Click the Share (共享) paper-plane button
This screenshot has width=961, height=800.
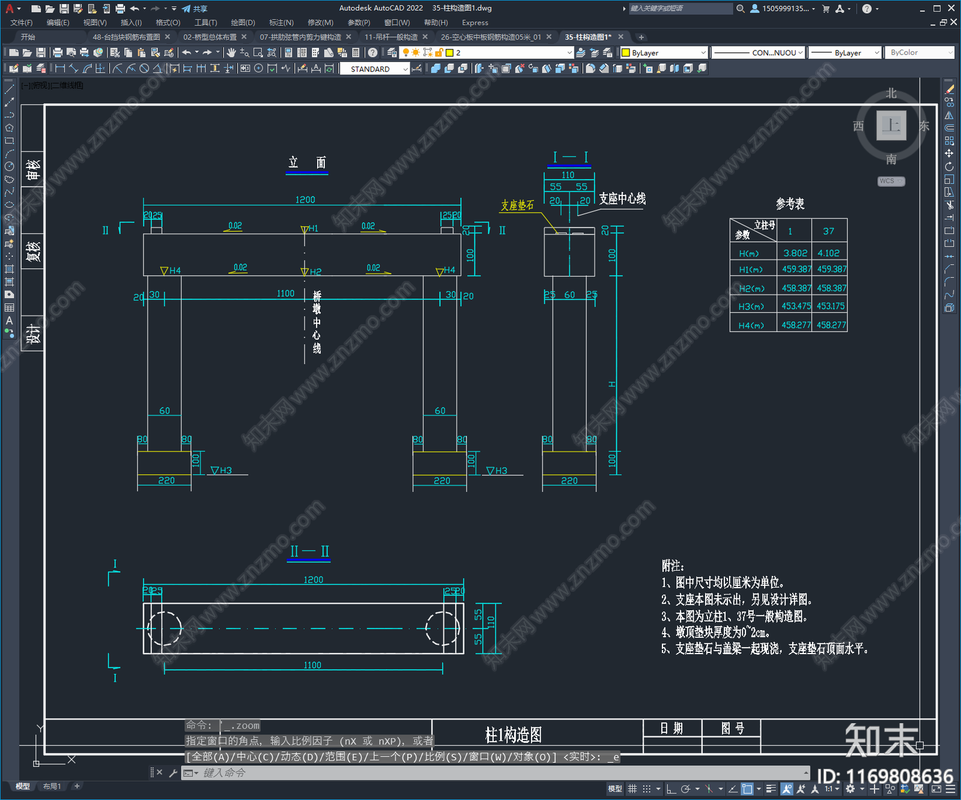[x=195, y=8]
